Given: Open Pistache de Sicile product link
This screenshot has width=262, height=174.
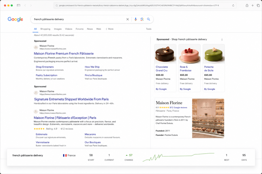Looking at the screenshot, I should click(x=209, y=69).
